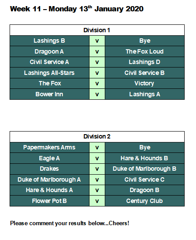The width and height of the screenshot is (196, 240).
Task: Click the Civil Service A cell
Action: 49,62
